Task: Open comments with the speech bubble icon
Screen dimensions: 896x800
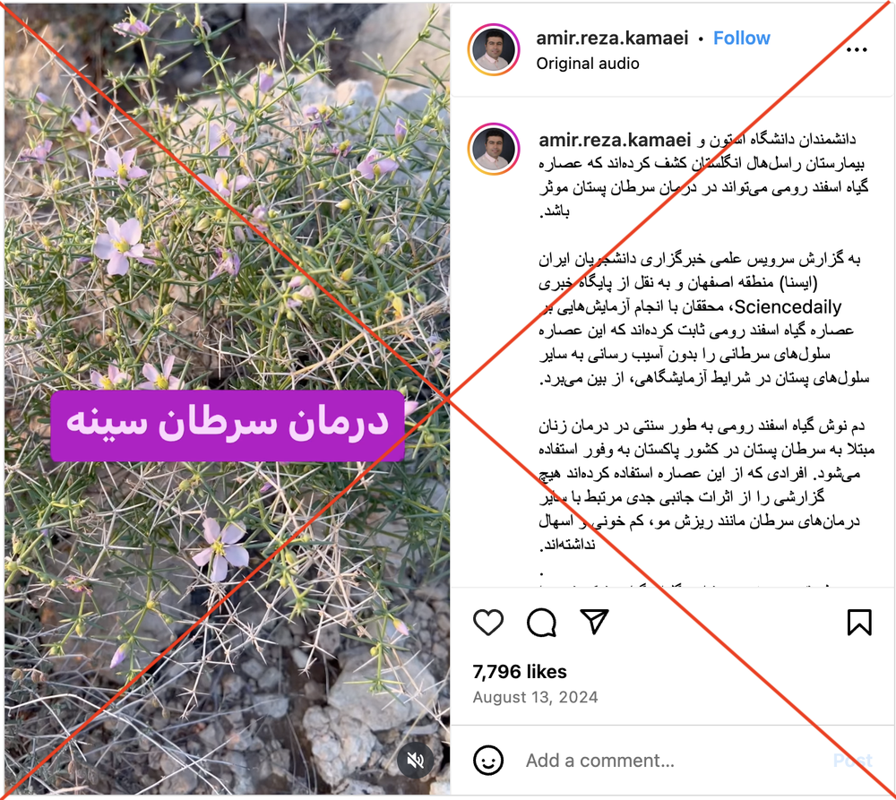Action: 541,623
